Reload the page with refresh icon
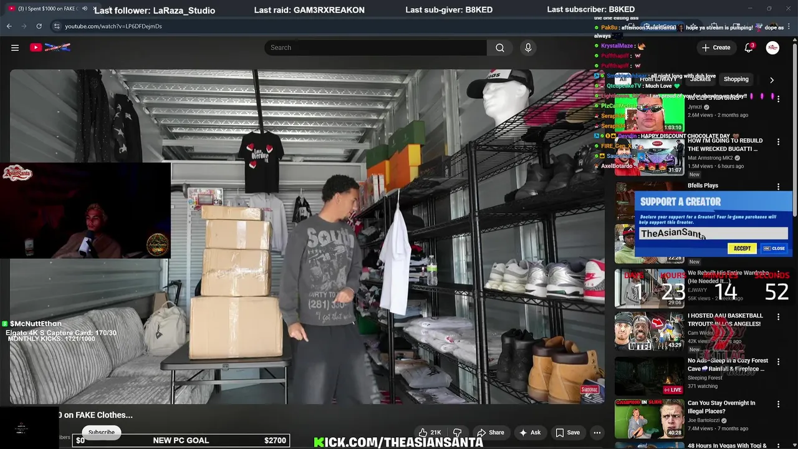This screenshot has height=449, width=798. point(39,26)
